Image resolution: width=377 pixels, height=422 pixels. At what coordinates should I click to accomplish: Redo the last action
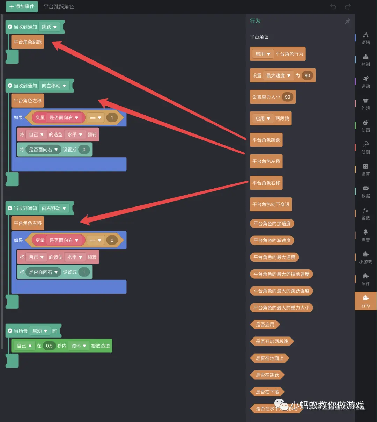348,7
